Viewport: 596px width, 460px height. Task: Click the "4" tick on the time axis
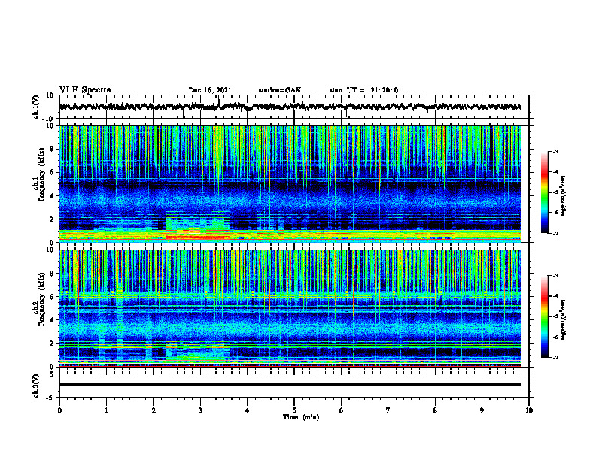248,410
